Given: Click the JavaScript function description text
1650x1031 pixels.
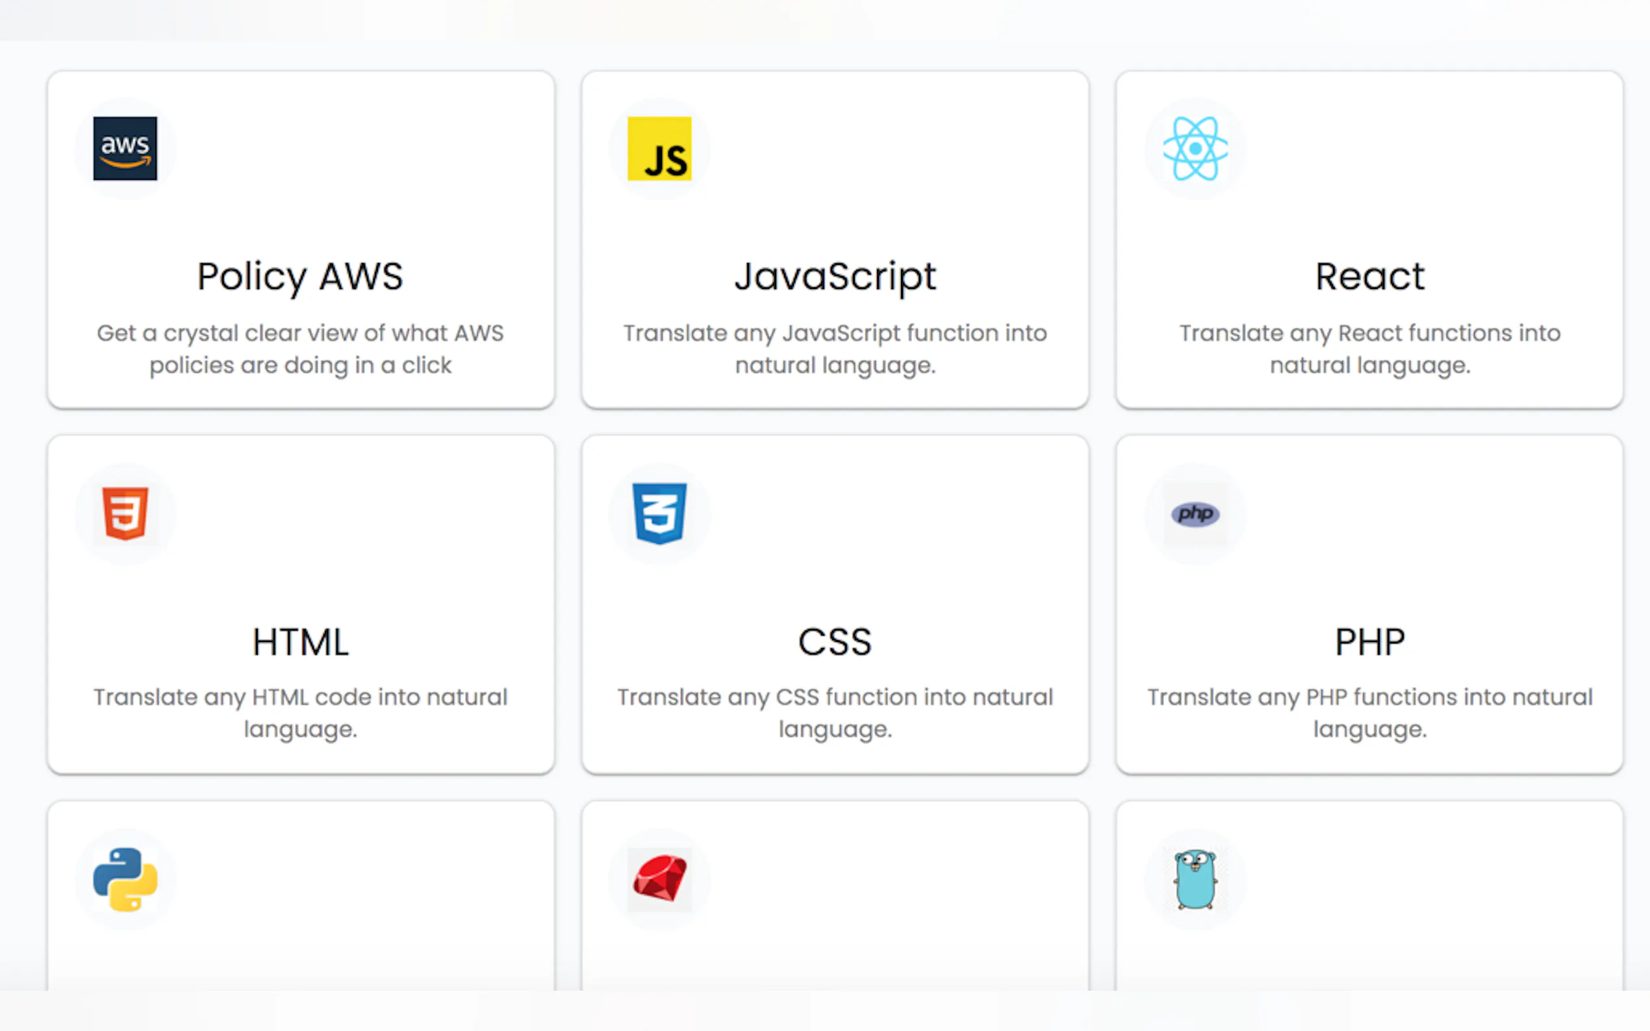Looking at the screenshot, I should pos(835,349).
